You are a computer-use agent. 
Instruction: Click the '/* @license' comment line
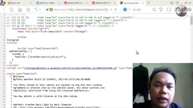click(17, 76)
